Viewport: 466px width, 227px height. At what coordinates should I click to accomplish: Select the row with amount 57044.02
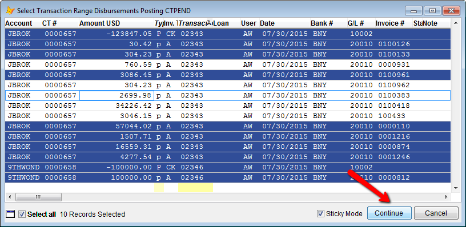click(228, 126)
